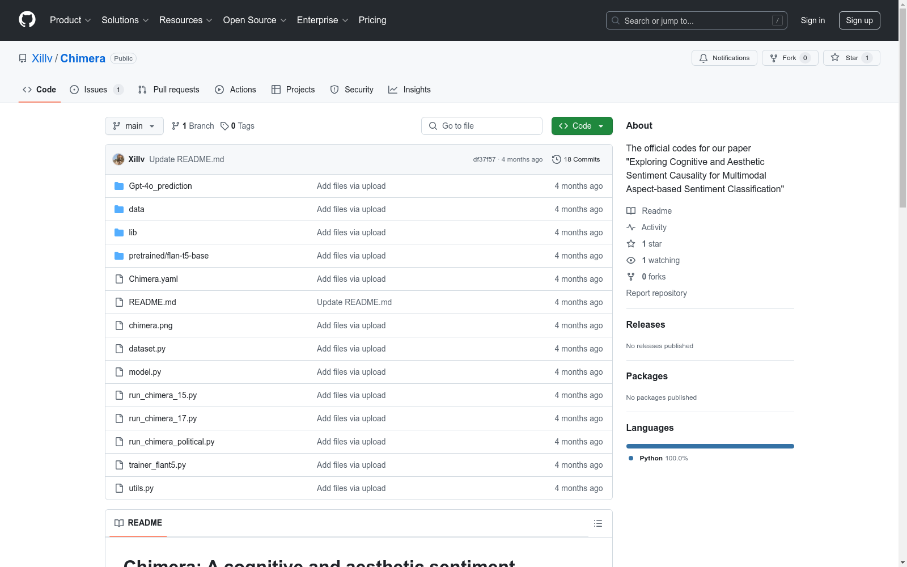Expand the green Code dropdown button

582,126
